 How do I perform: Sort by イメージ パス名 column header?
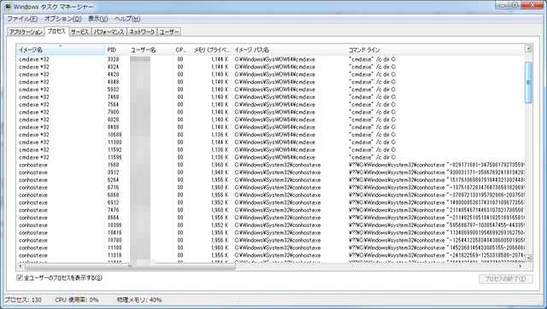click(289, 50)
